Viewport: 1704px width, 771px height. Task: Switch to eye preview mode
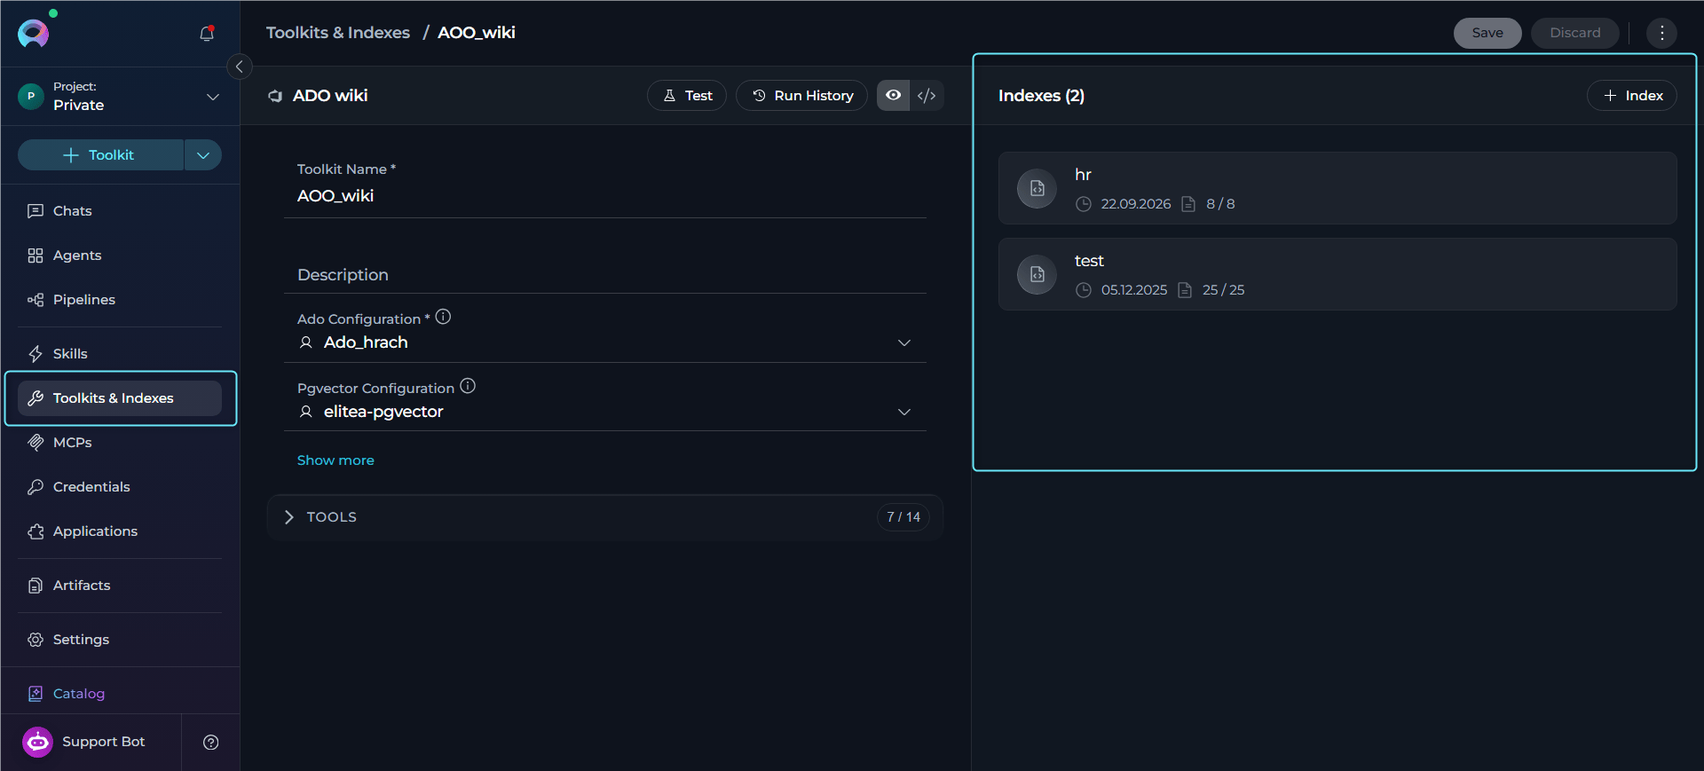click(894, 96)
